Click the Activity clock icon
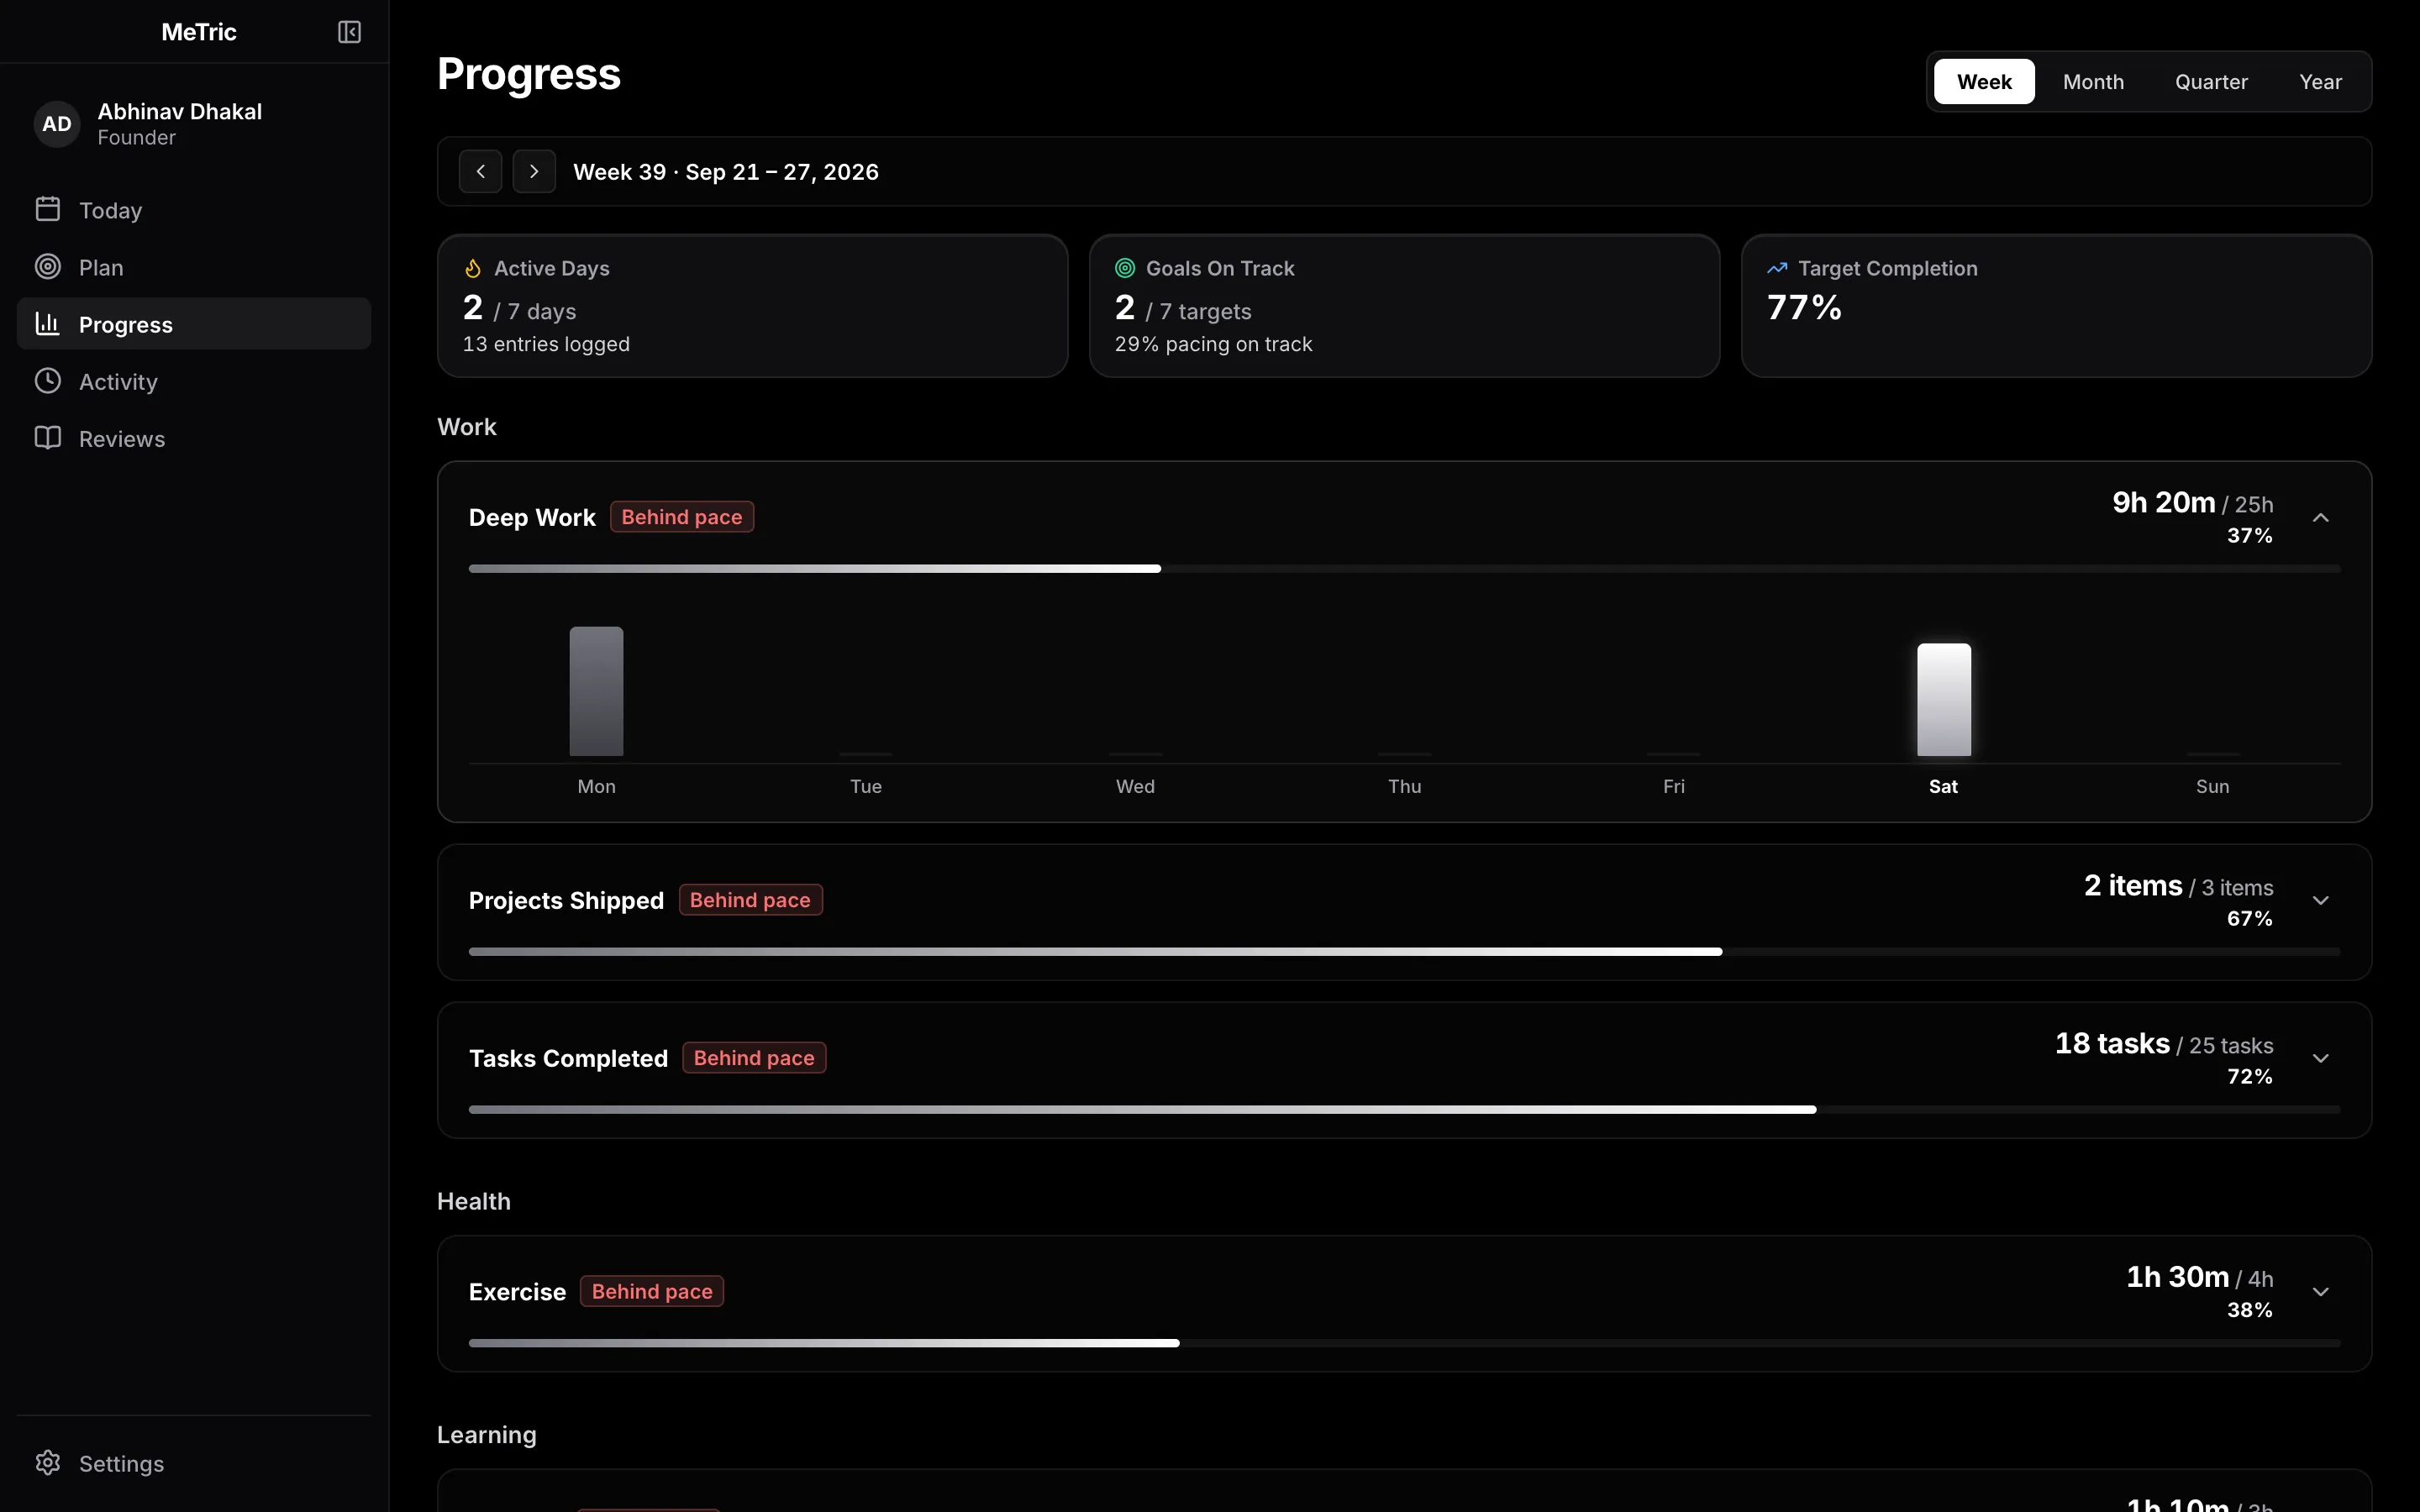The height and width of the screenshot is (1512, 2420). pos(48,380)
